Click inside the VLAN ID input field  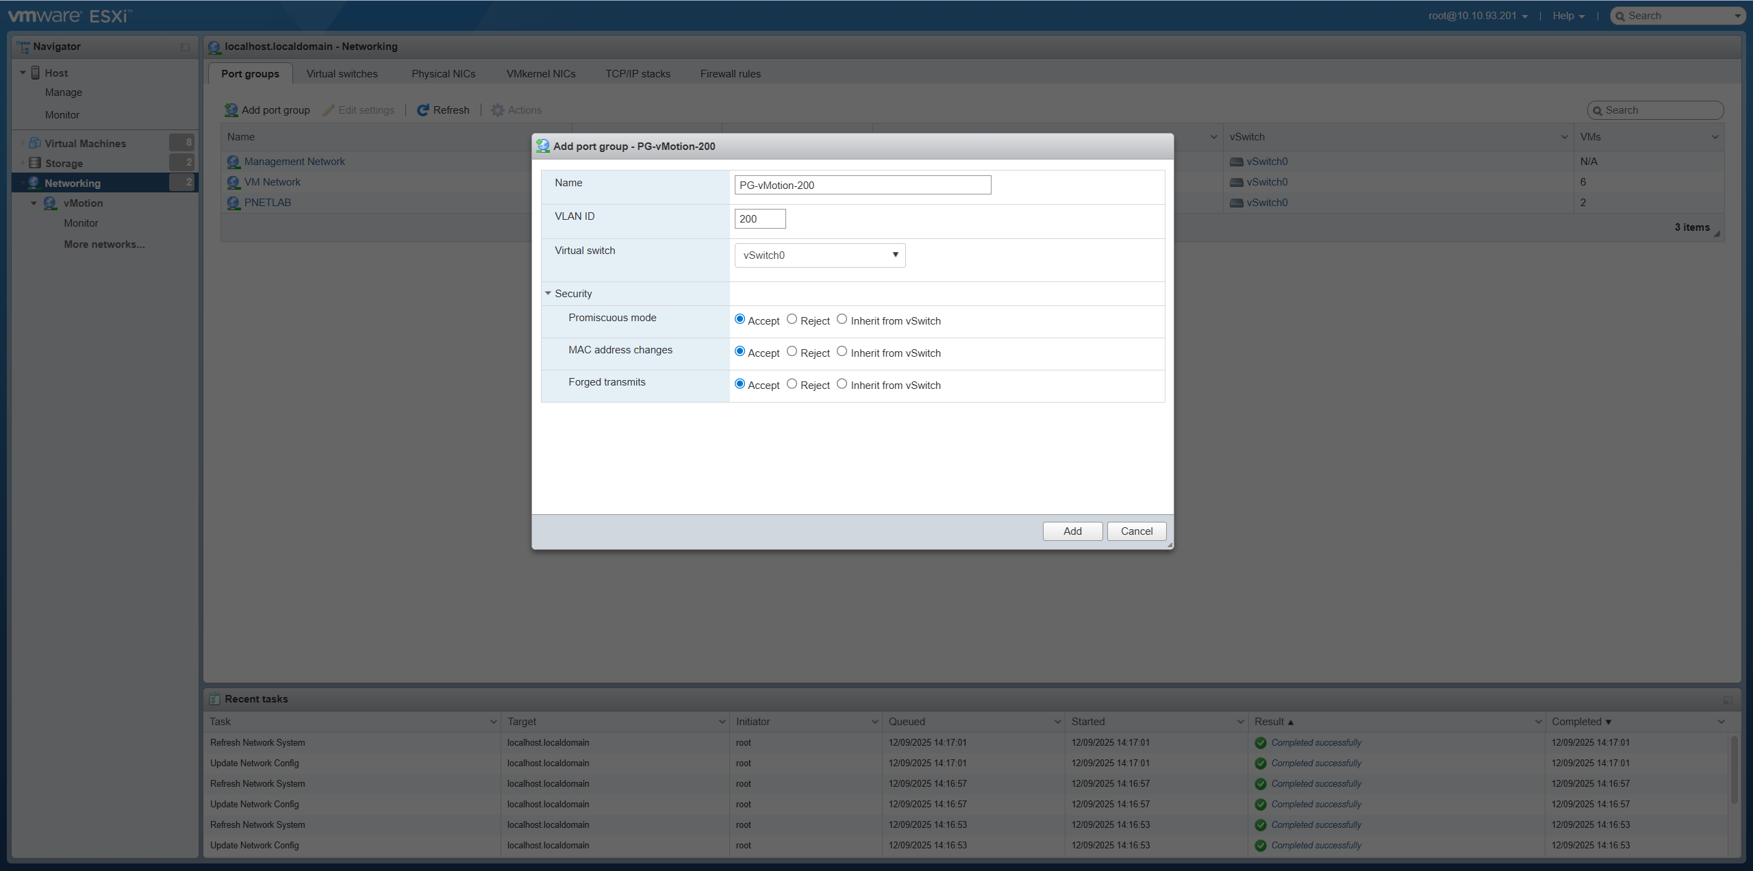pyautogui.click(x=759, y=218)
